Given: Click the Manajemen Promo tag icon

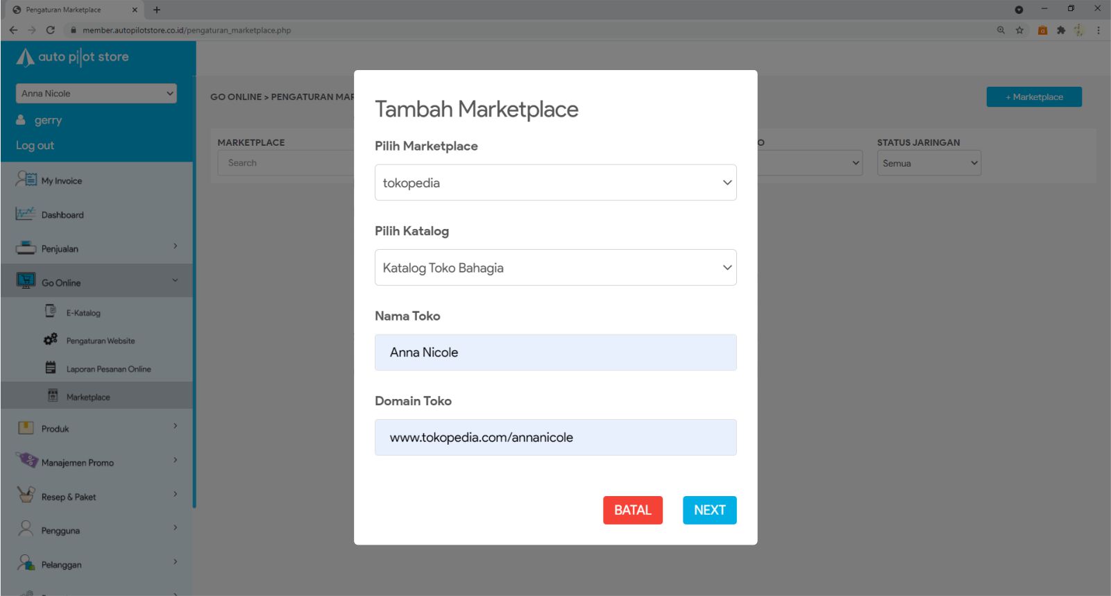Looking at the screenshot, I should click(26, 461).
